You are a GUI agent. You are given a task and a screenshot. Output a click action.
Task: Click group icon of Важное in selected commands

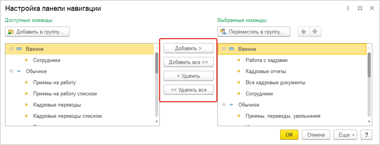click(231, 49)
